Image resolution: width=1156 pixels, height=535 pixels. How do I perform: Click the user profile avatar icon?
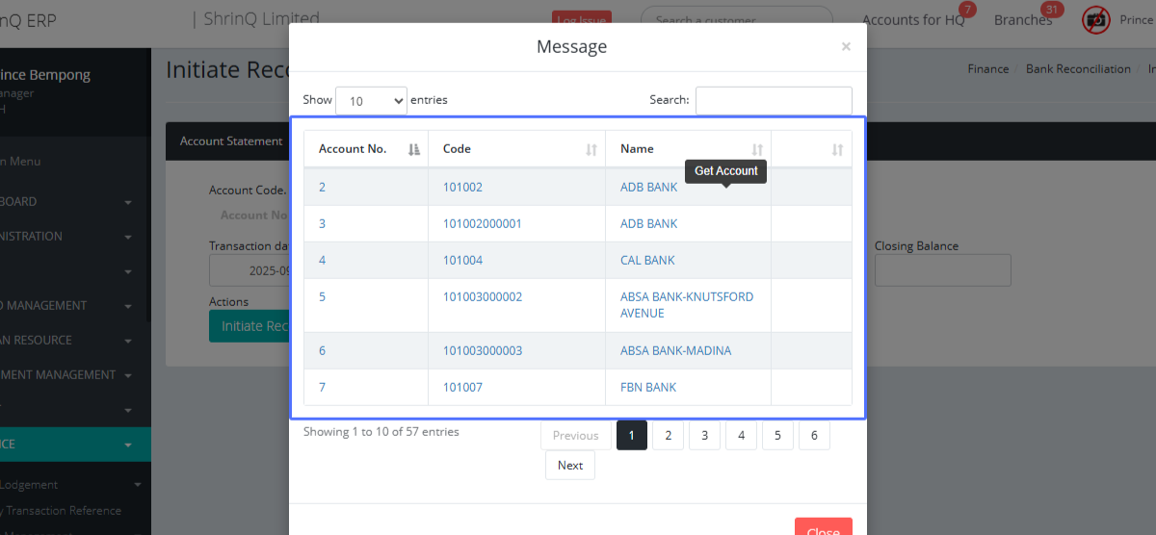[x=1096, y=19]
